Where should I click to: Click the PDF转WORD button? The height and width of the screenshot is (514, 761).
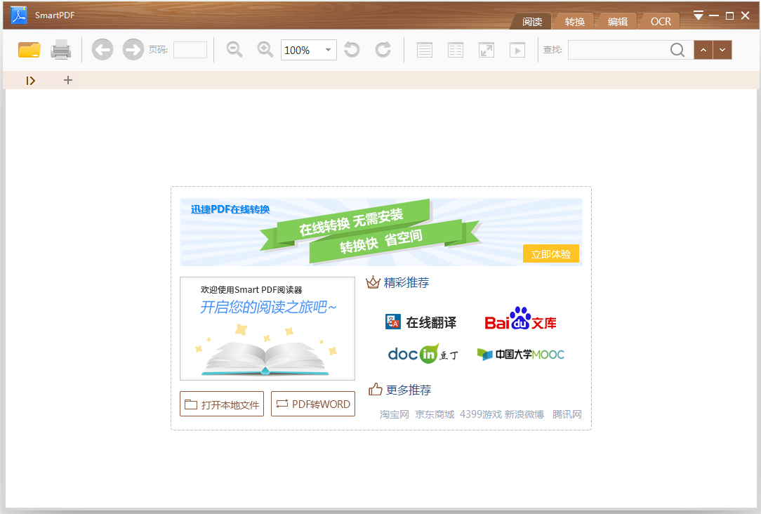pos(312,404)
